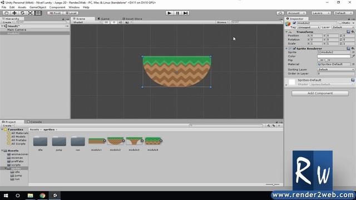This screenshot has width=356, height=200.
Task: Enable Flip Y checkbox
Action: [x=326, y=60]
